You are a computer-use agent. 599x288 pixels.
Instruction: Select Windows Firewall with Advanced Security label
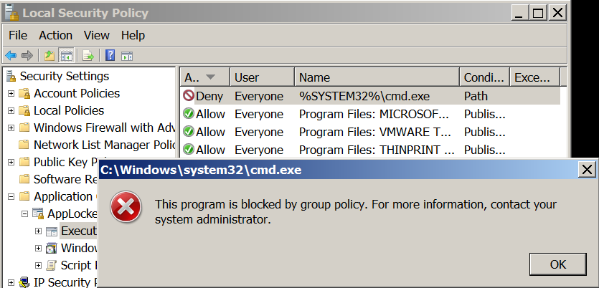pos(104,128)
